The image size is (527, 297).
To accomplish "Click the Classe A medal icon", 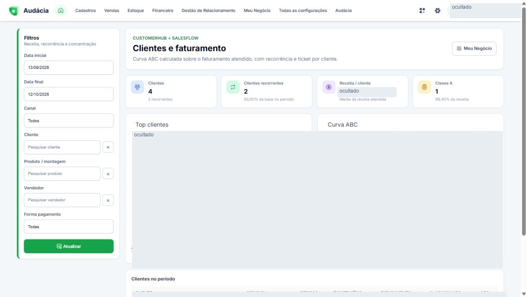I will pos(425,87).
